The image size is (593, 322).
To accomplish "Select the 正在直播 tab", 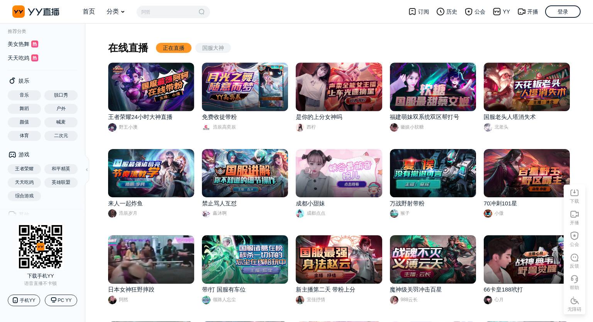I will 174,48.
